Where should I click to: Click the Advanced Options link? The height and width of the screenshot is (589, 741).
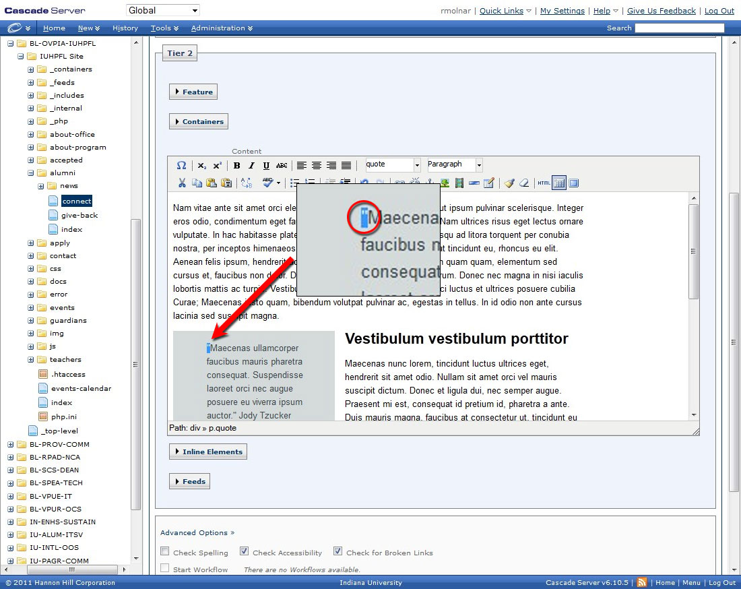click(197, 532)
